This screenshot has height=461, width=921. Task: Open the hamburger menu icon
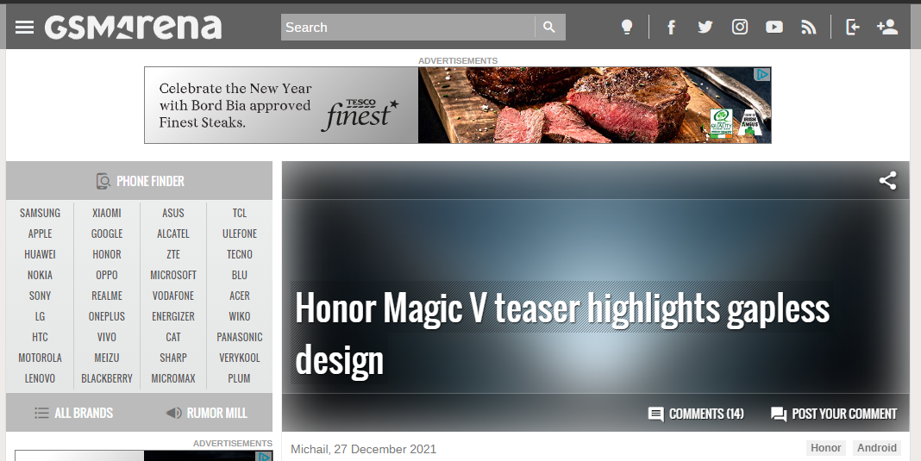[24, 27]
